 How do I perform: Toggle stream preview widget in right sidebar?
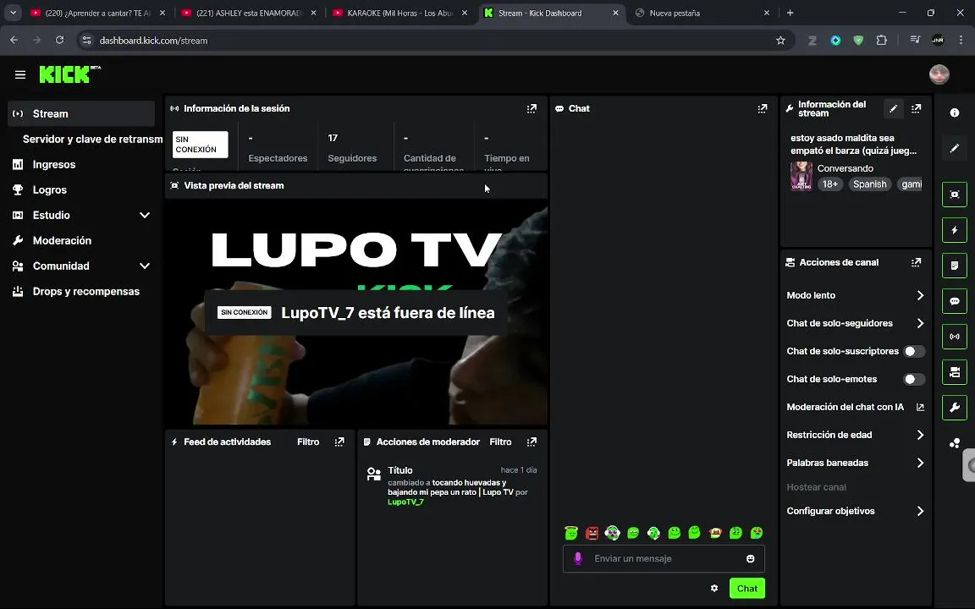(955, 195)
